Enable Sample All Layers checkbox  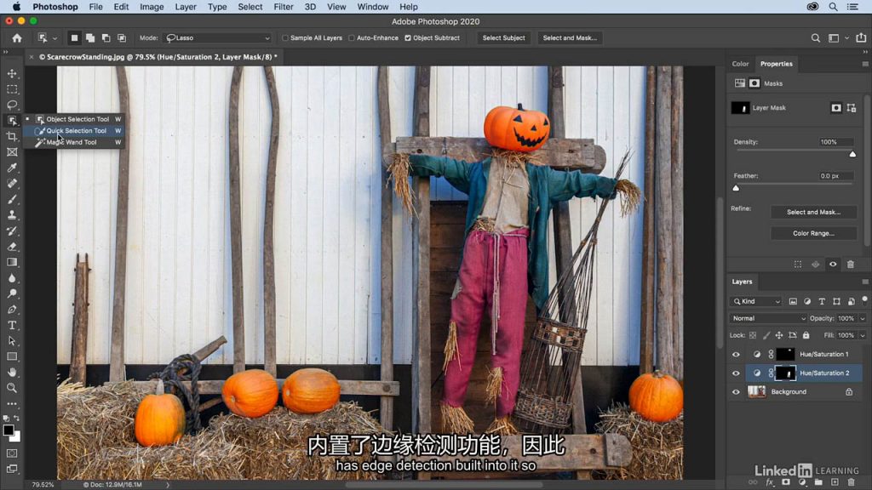tap(285, 37)
